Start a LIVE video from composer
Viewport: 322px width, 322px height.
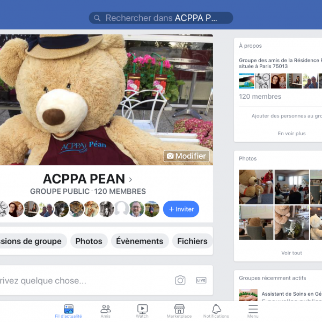[x=201, y=280]
